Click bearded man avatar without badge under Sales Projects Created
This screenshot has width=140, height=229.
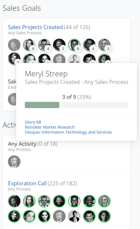point(14,45)
